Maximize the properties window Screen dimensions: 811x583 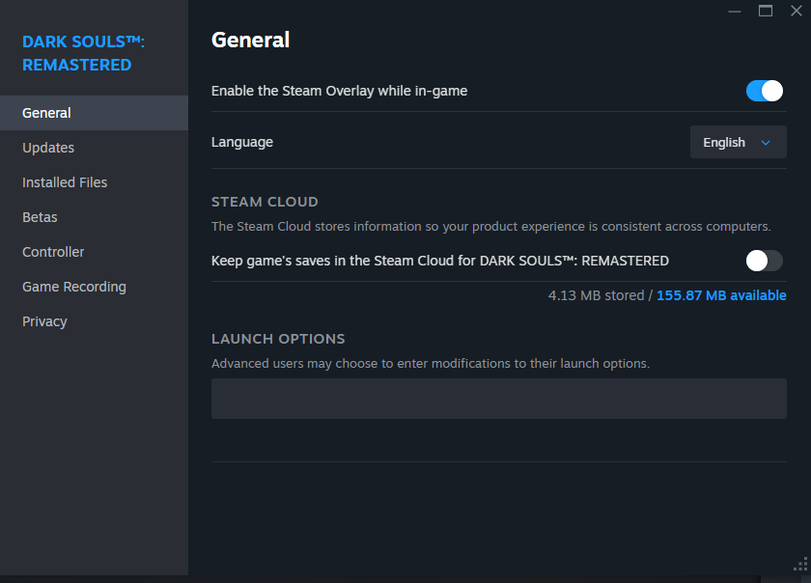click(766, 11)
